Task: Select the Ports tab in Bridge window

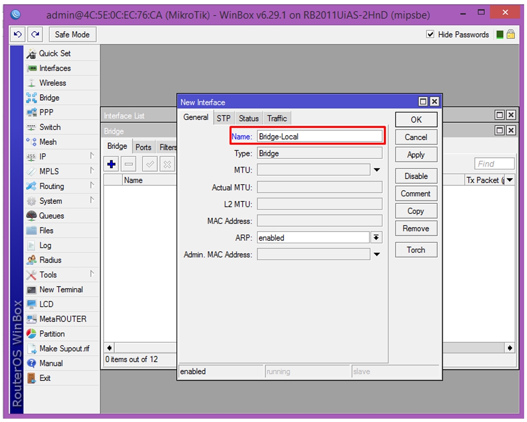Action: point(143,147)
